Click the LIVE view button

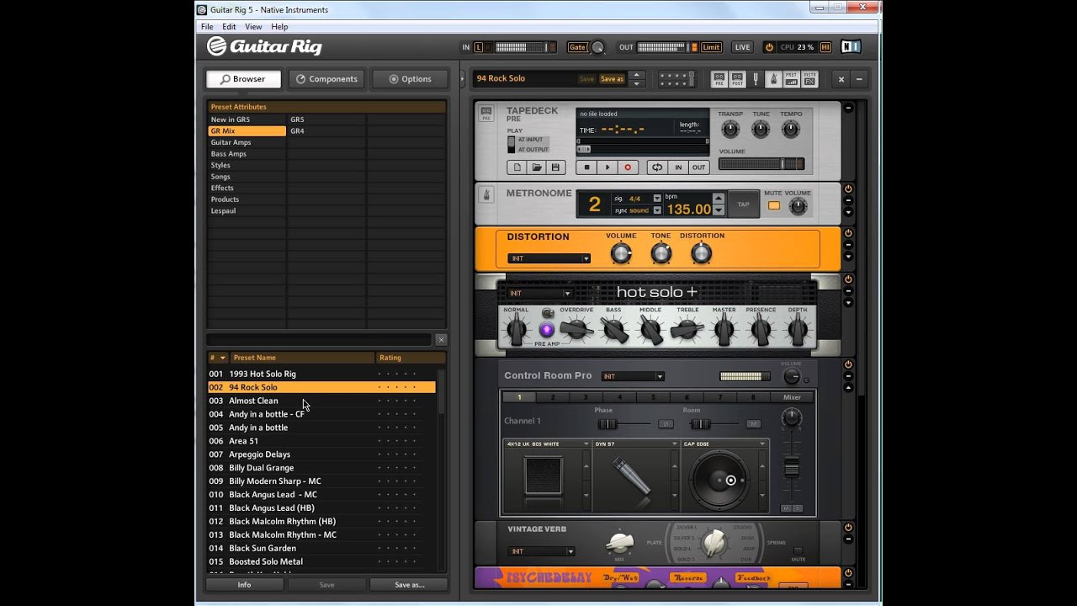click(742, 47)
